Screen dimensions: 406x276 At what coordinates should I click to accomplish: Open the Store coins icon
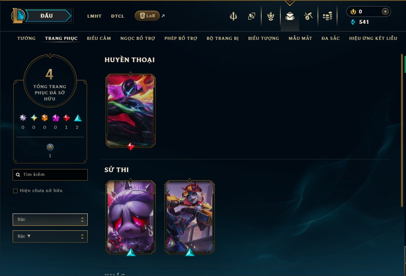tap(327, 16)
